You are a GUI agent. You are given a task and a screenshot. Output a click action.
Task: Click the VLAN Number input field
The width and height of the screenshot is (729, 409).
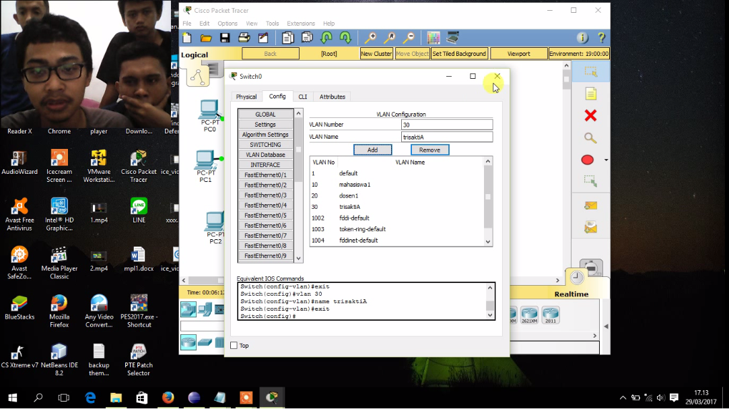coord(447,125)
